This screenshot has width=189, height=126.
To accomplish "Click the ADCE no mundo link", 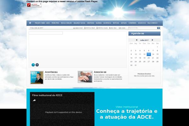I will 102,28.
